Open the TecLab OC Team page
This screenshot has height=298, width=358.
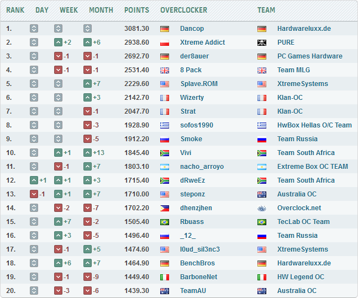click(303, 222)
